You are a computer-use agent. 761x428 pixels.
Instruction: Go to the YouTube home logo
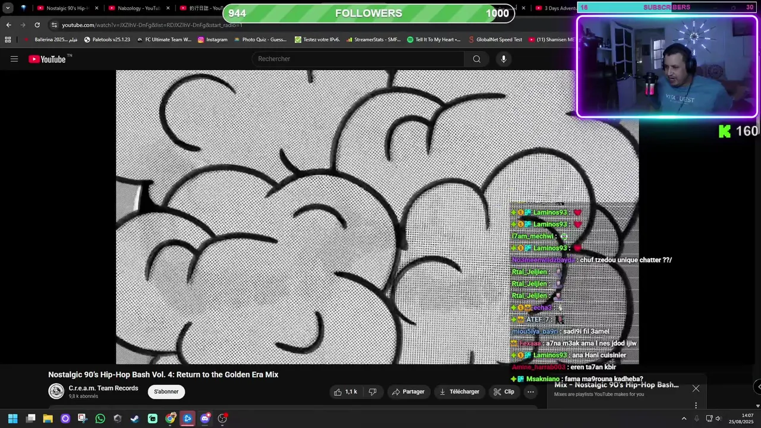(47, 59)
